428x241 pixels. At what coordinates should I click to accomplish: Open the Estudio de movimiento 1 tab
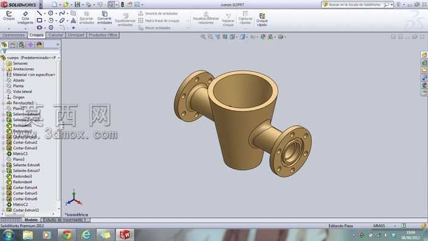click(65, 220)
